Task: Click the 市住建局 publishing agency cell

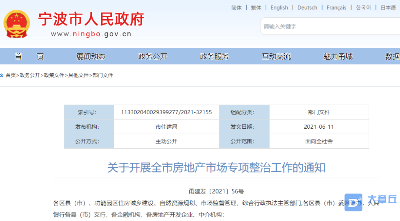Action: tap(166, 127)
